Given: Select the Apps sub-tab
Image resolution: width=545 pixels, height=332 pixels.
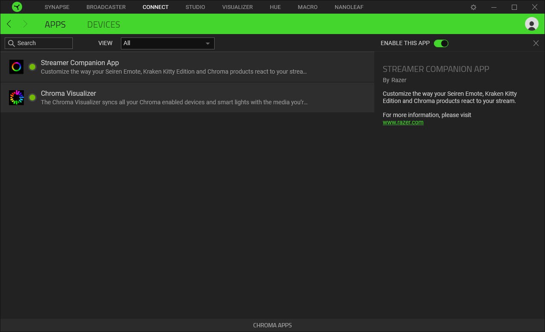Looking at the screenshot, I should pos(55,25).
